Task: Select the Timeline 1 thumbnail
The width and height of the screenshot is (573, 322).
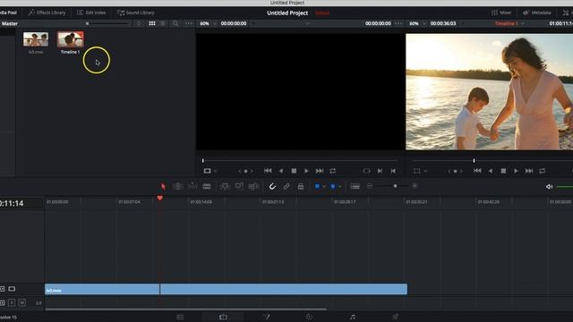Action: point(70,39)
